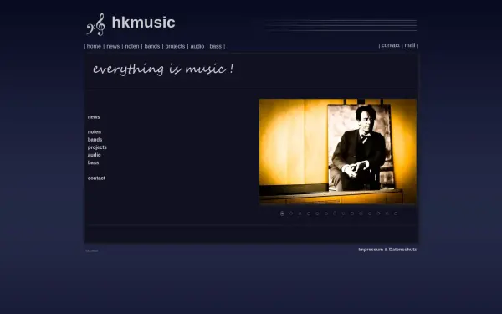502x314 pixels.
Task: Open the audio link in the sidebar list
Action: [94, 155]
